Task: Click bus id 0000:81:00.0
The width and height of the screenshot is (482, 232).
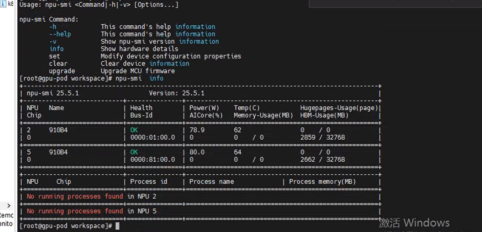Action: pos(152,159)
